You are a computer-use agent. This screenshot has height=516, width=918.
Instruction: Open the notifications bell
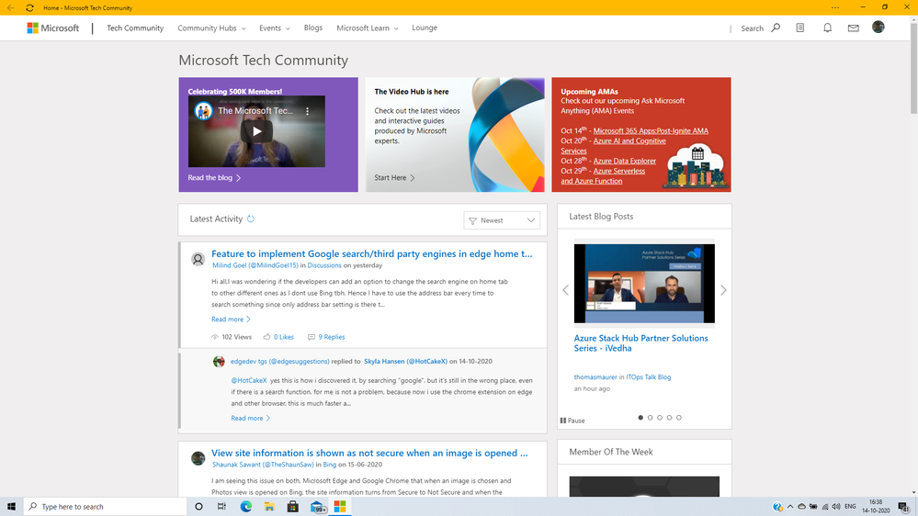coord(827,28)
